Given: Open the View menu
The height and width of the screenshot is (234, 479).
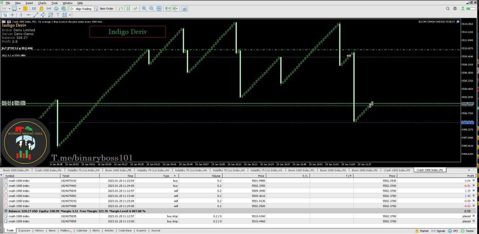Looking at the screenshot, I should pyautogui.click(x=18, y=3).
